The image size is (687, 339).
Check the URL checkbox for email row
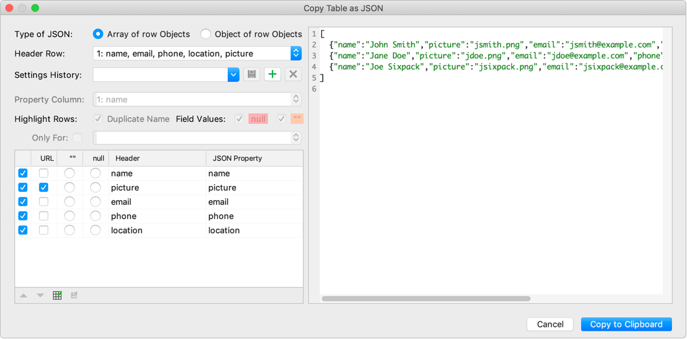coord(44,202)
